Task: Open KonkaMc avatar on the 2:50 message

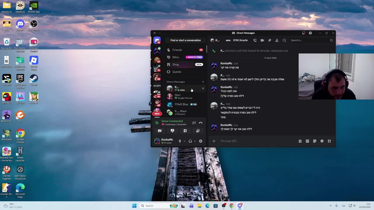Action: click(214, 65)
